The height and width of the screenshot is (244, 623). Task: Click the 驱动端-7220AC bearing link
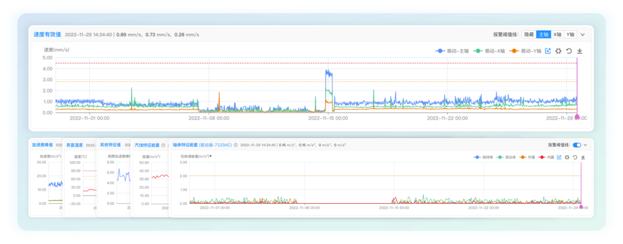pos(215,145)
